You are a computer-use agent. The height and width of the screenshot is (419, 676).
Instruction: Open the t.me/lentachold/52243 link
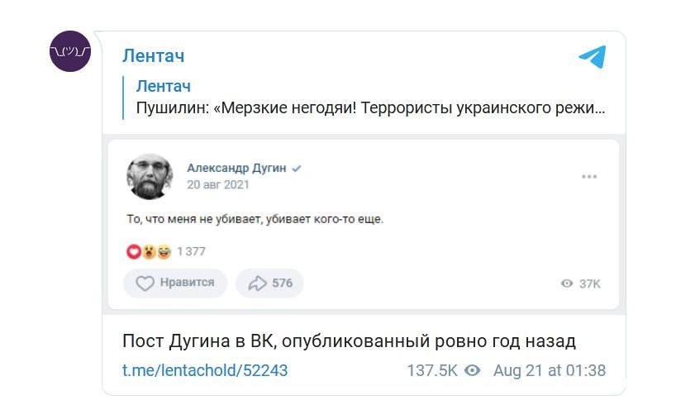click(205, 370)
